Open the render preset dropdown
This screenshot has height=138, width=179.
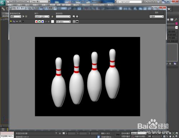(x=63, y=17)
